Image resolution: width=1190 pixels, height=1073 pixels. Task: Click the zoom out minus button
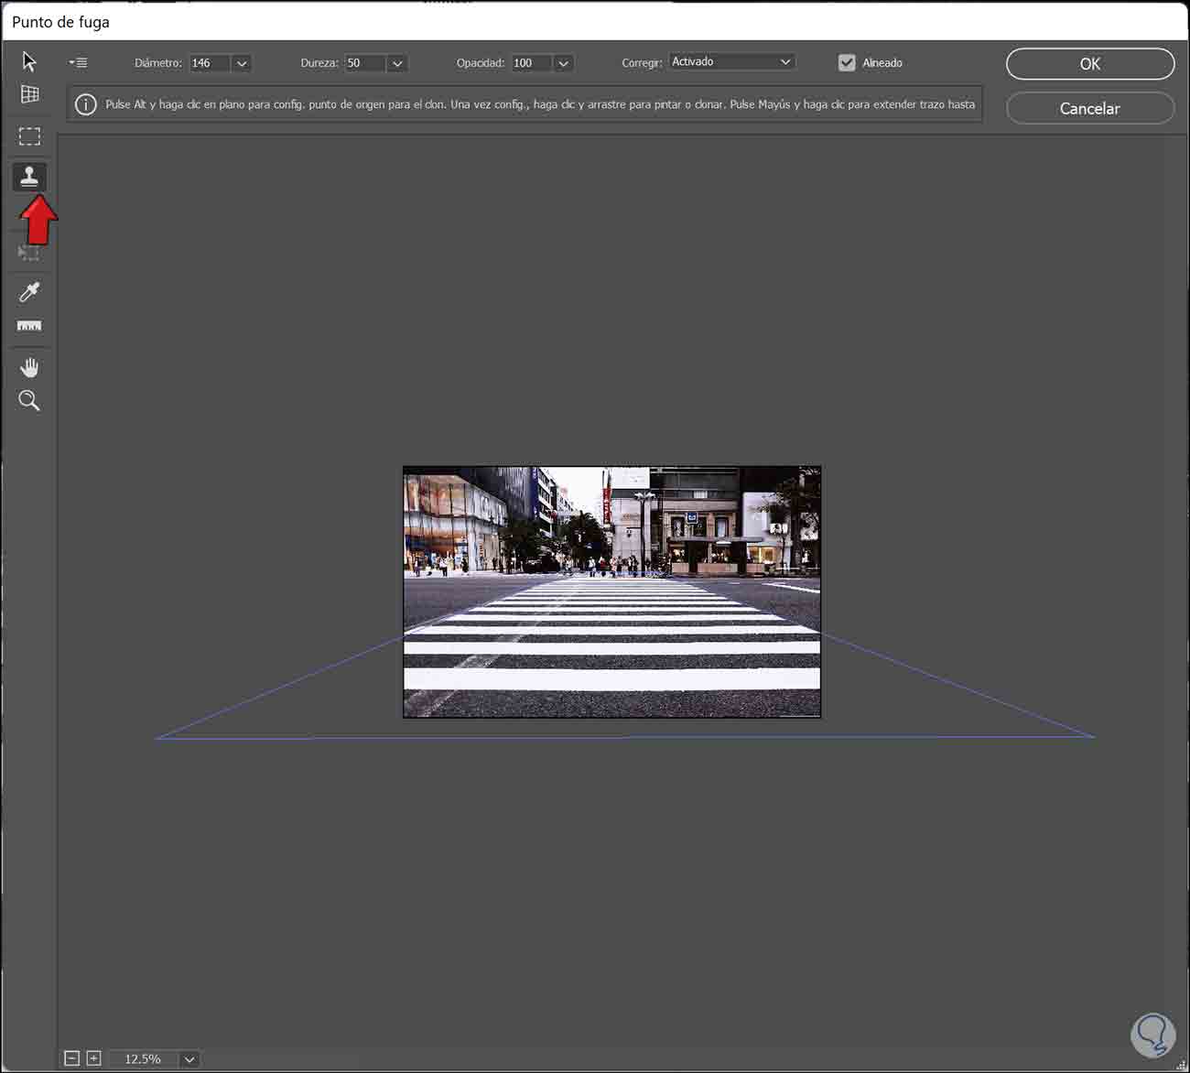coord(72,1058)
